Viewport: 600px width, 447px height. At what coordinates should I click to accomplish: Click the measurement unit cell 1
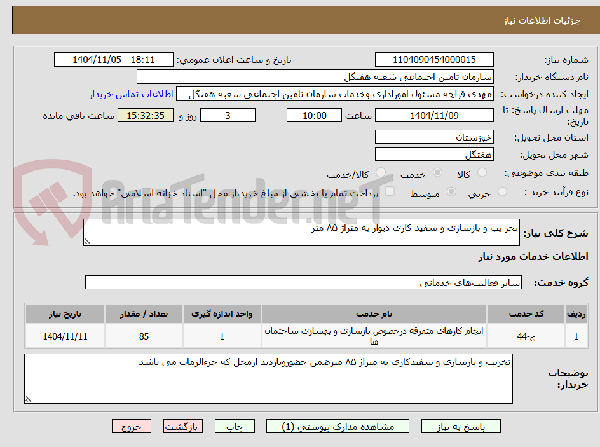point(222,336)
